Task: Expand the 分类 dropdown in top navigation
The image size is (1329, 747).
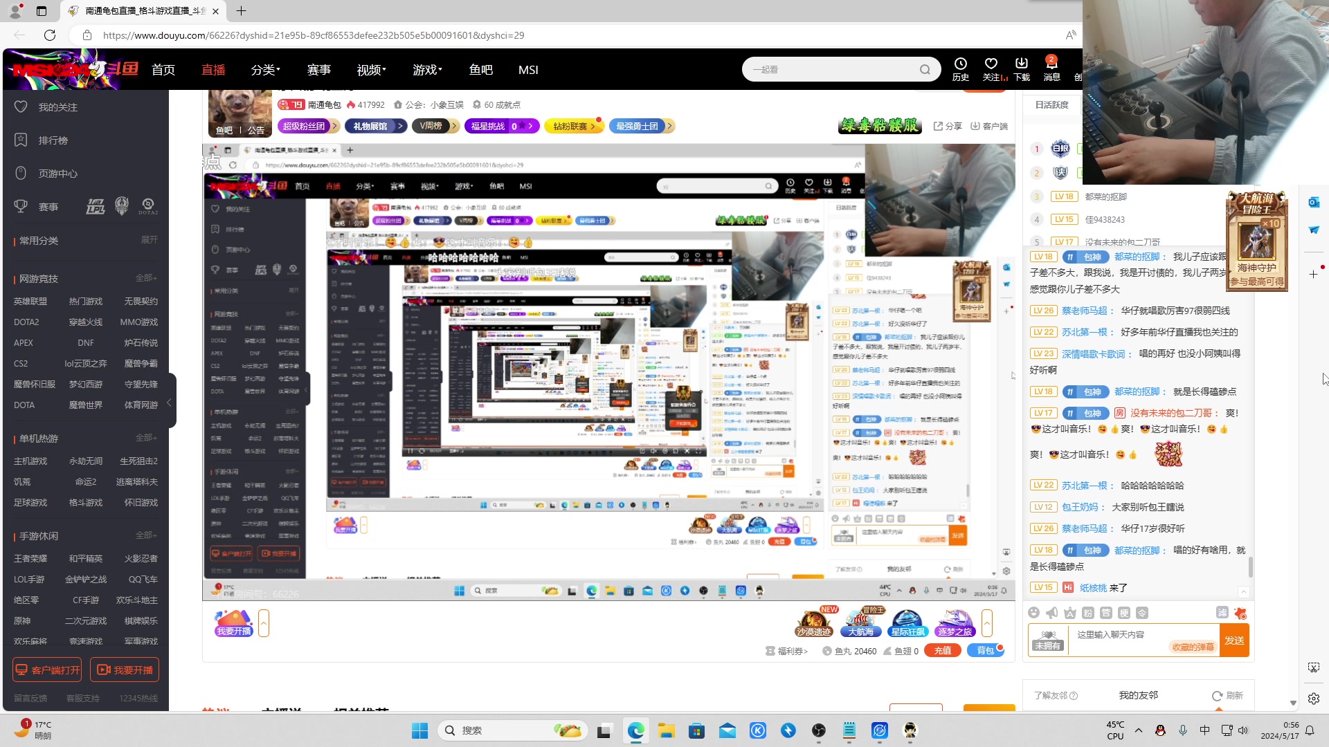Action: tap(265, 70)
